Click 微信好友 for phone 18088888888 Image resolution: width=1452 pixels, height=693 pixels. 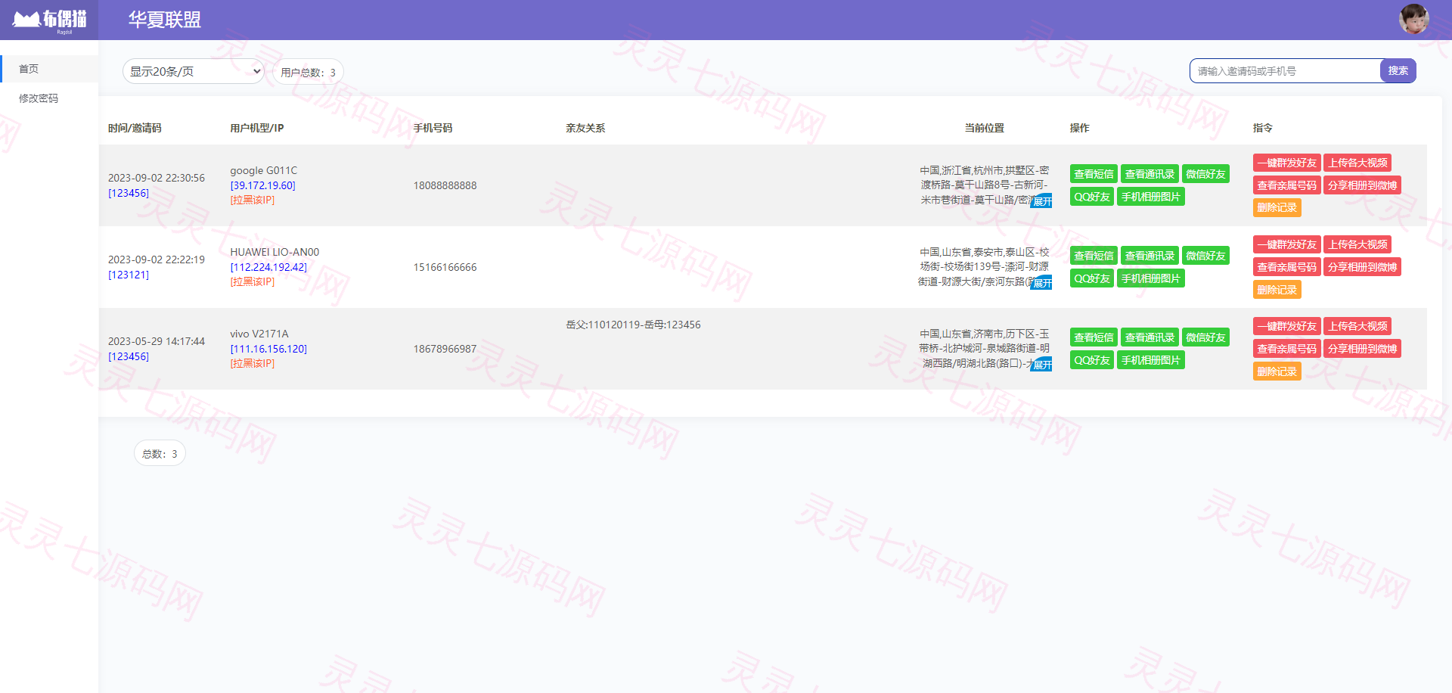point(1205,174)
